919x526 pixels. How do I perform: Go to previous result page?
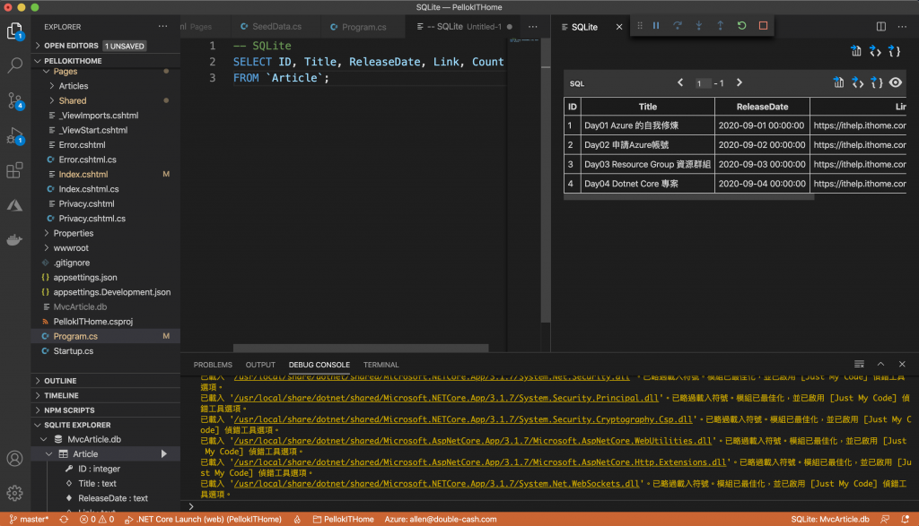(680, 82)
